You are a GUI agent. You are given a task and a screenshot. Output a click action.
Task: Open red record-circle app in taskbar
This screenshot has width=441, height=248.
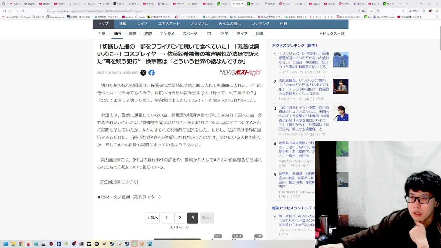click(x=51, y=244)
